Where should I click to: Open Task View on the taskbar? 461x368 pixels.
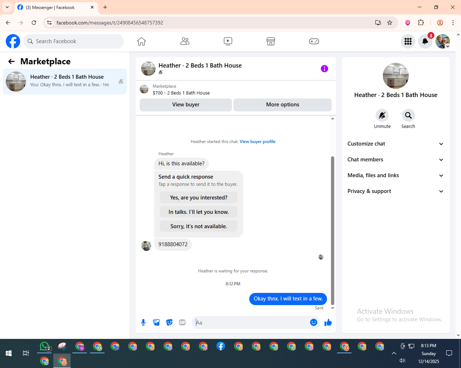(26, 353)
